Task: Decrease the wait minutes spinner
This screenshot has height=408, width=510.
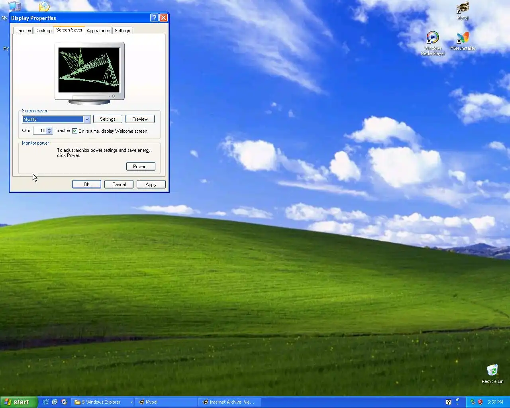Action: click(49, 133)
